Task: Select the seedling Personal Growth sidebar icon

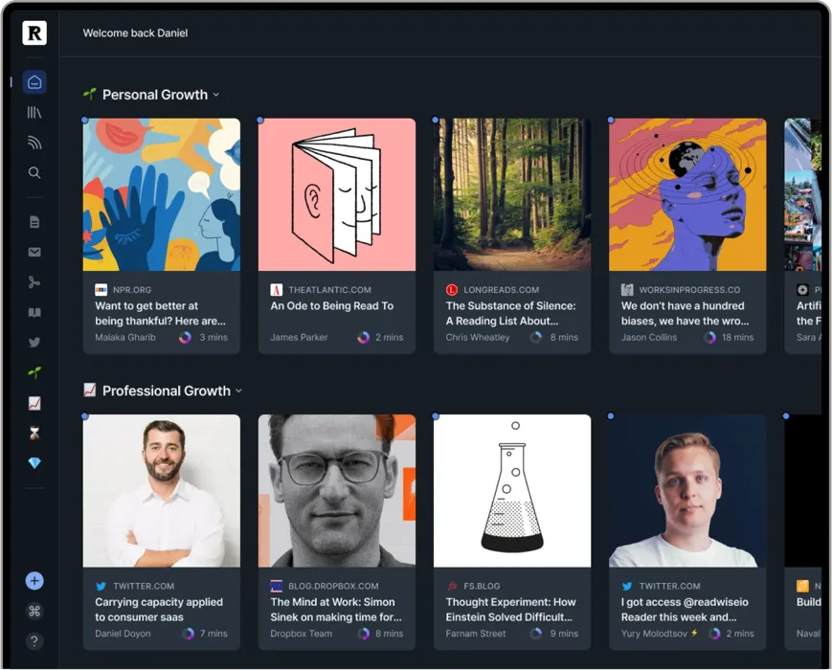Action: click(34, 372)
